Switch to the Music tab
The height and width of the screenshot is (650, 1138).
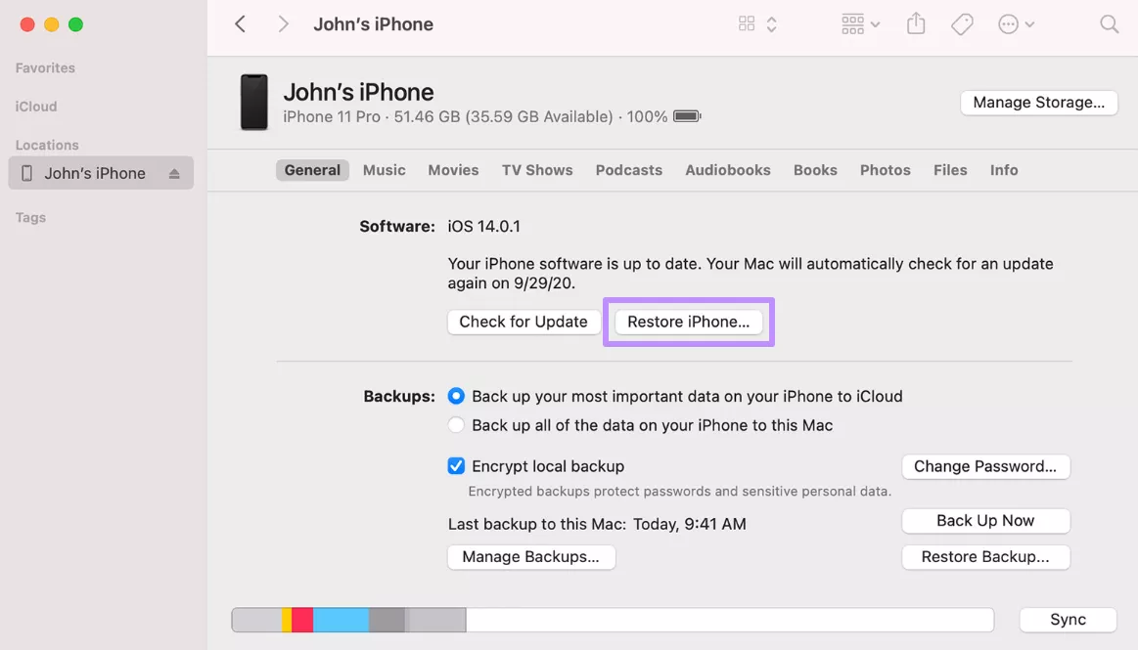384,170
